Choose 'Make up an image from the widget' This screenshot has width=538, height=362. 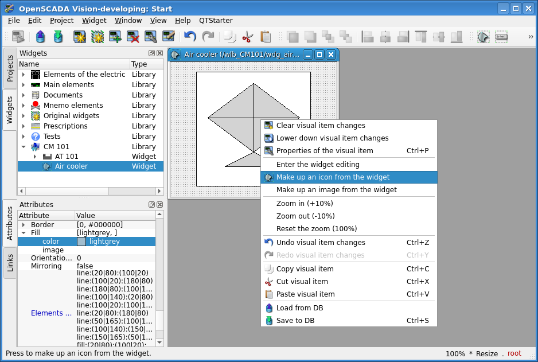click(336, 190)
